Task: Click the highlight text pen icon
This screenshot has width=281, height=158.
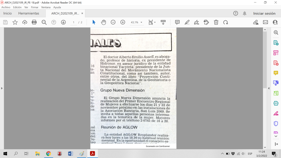Action: 187,22
